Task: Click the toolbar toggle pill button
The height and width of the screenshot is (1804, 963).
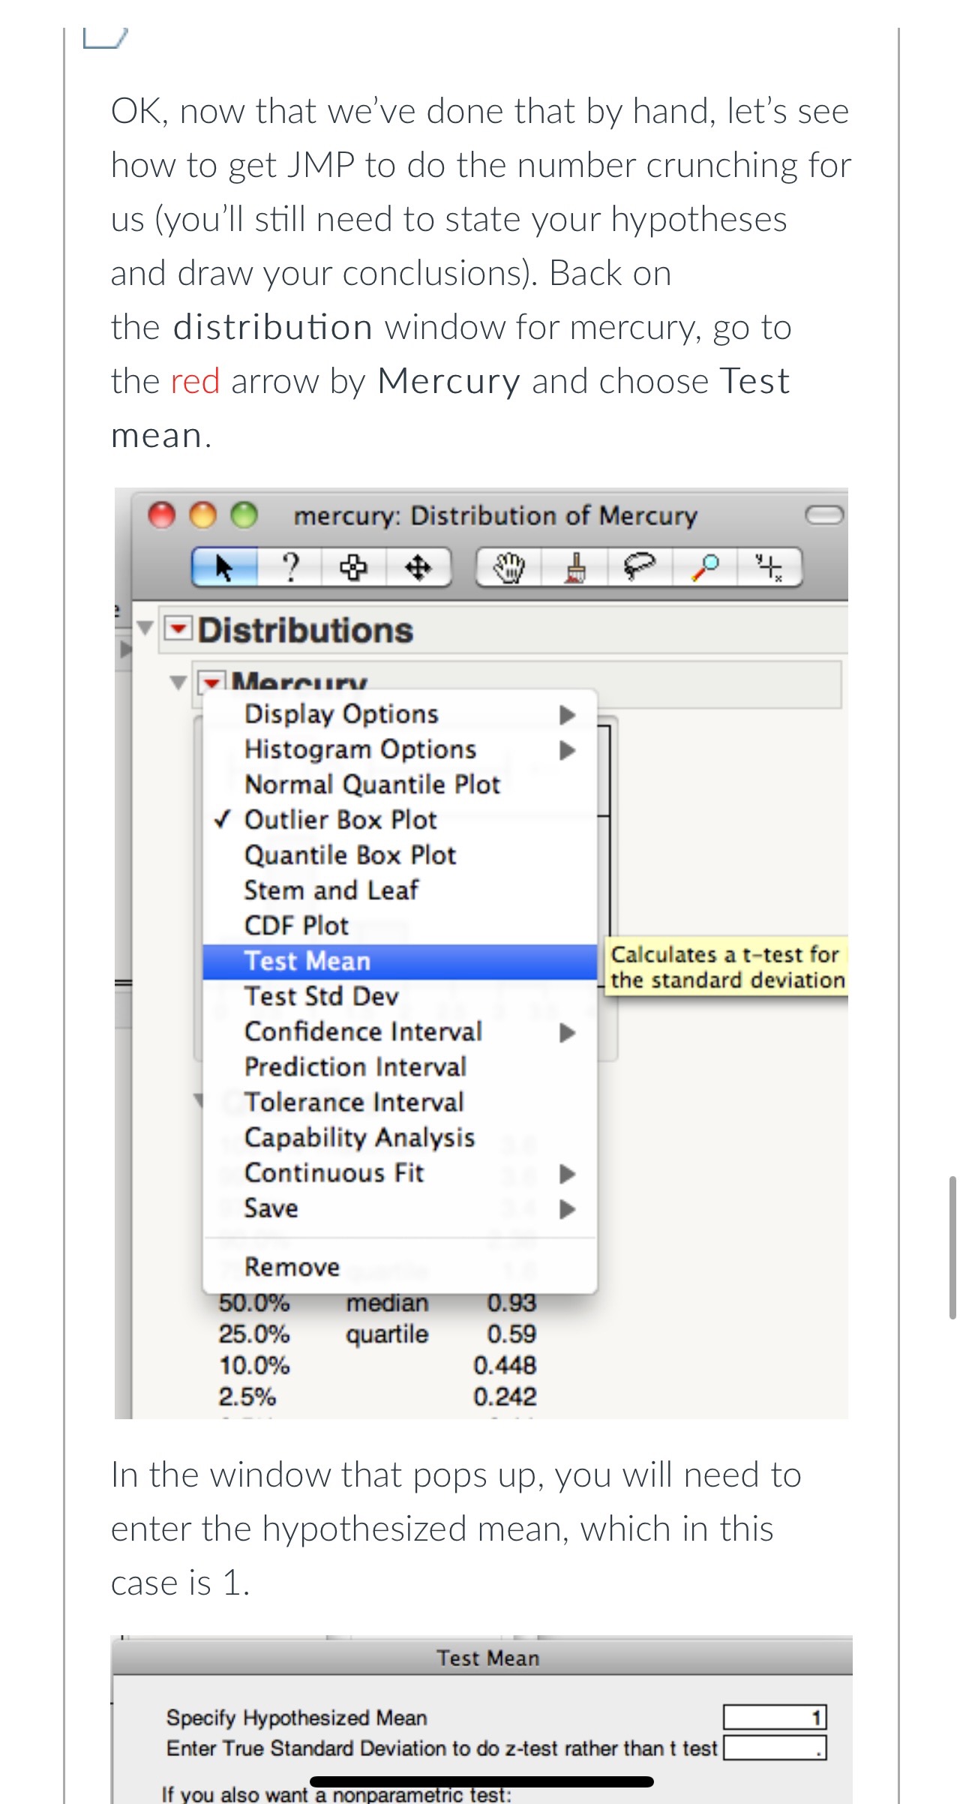Action: (x=824, y=515)
